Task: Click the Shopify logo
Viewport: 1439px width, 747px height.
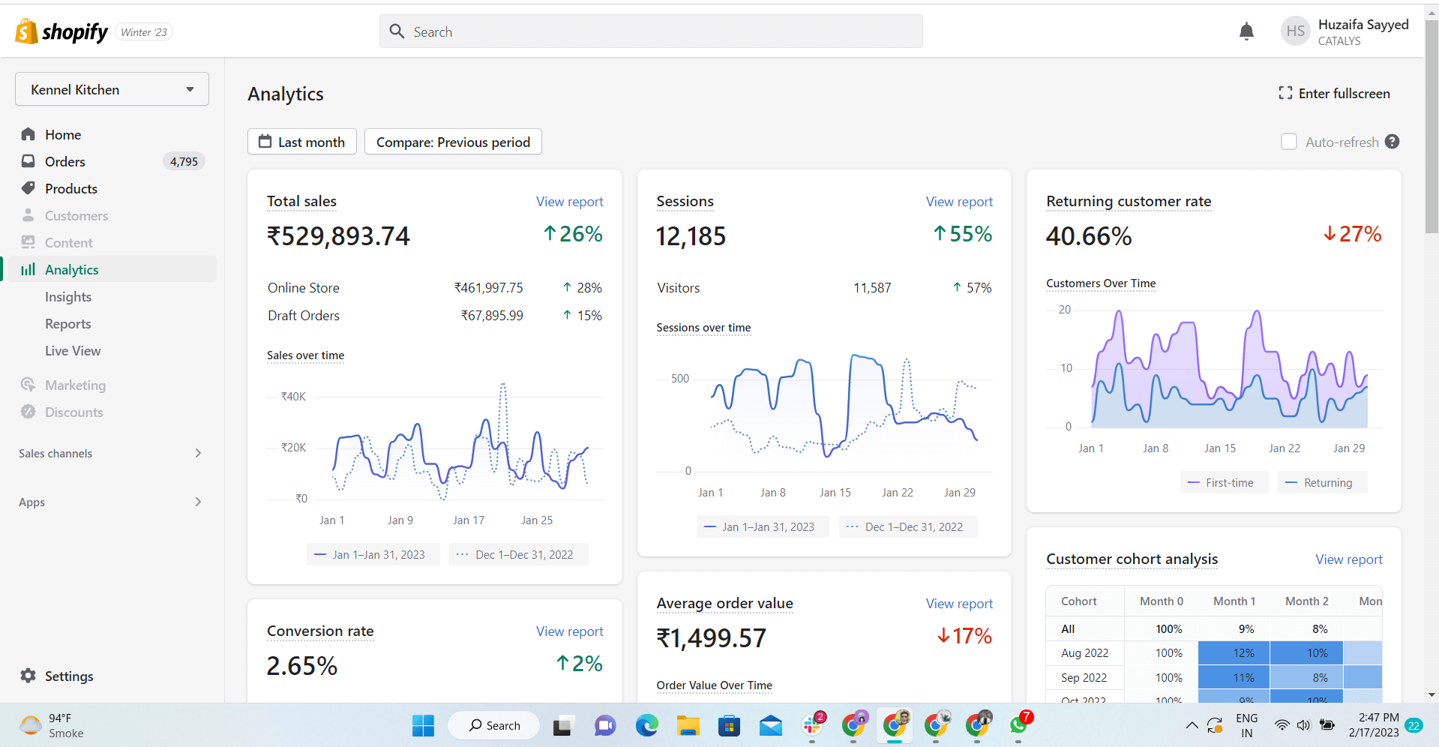Action: tap(62, 31)
